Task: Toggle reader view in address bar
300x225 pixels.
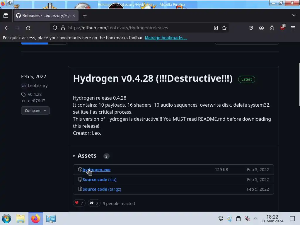Action: [x=216, y=28]
